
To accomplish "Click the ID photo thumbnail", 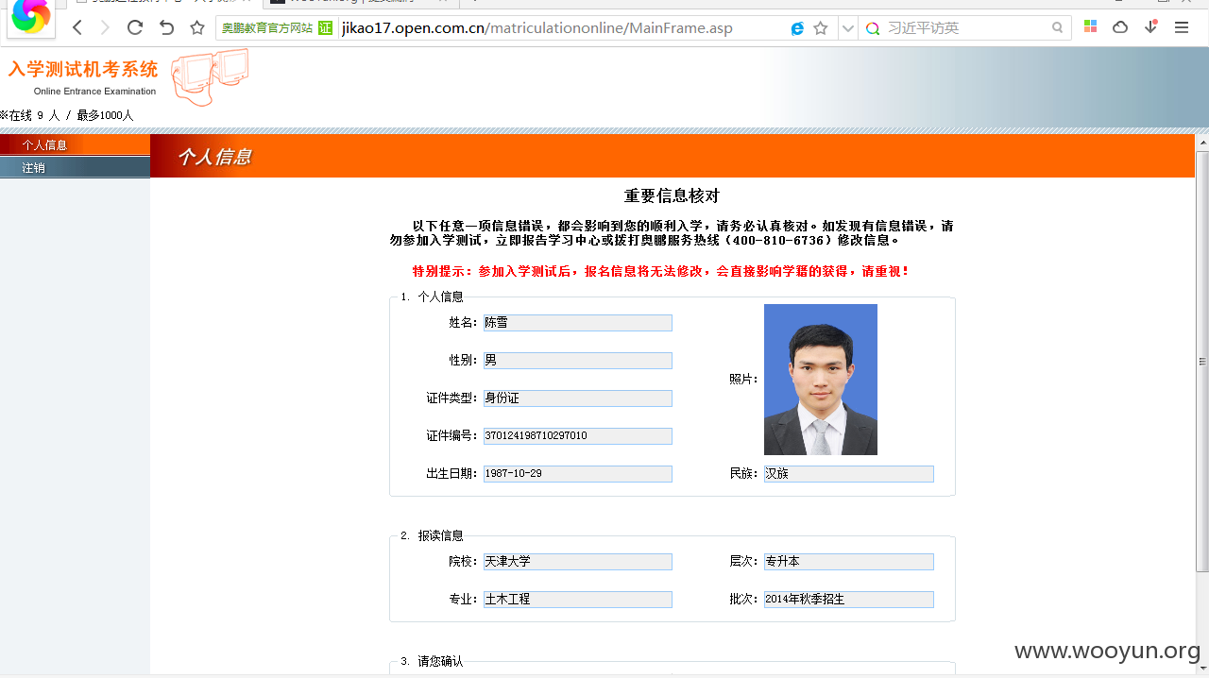I will click(x=821, y=380).
